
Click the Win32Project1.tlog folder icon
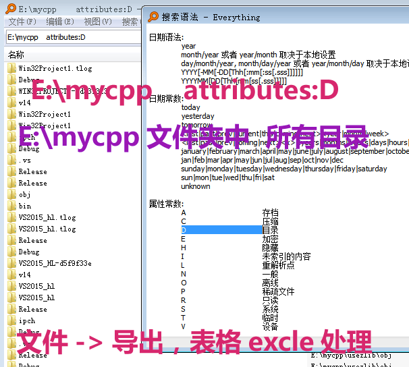11,68
